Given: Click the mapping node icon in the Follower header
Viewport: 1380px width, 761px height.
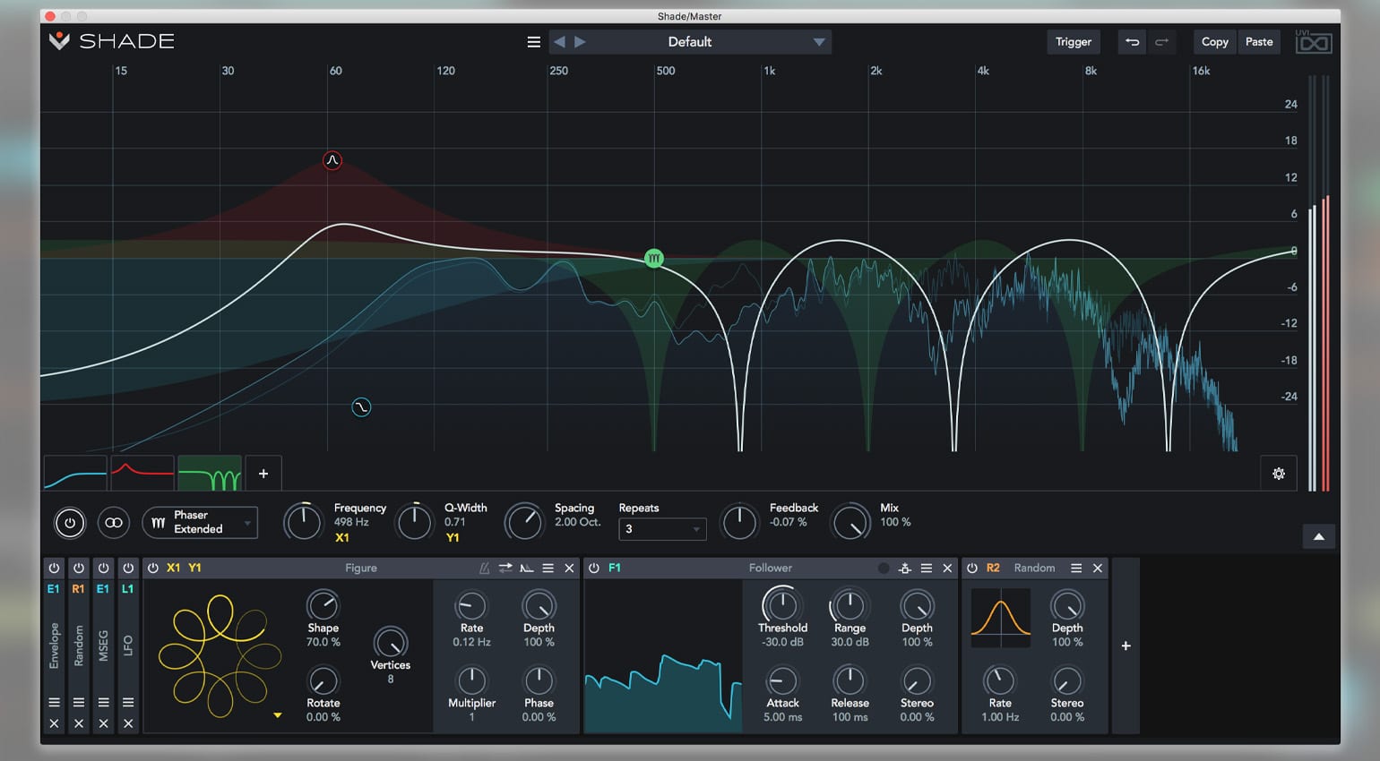Looking at the screenshot, I should tap(905, 568).
